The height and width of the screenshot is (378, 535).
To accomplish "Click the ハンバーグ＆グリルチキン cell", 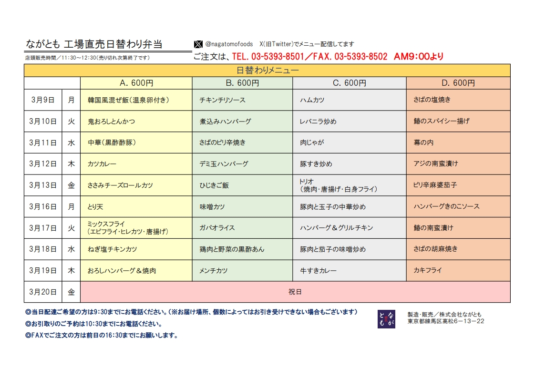I will point(350,228).
